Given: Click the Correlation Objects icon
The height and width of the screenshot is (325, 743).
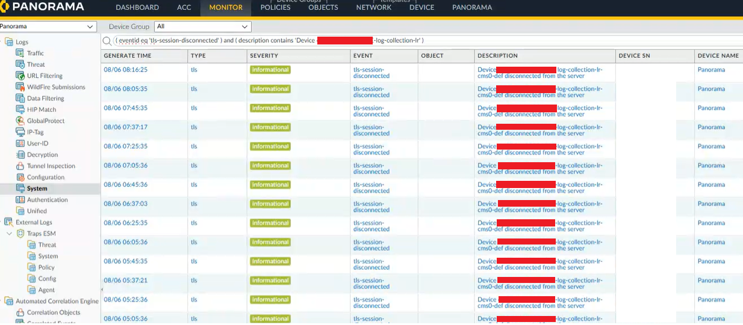Looking at the screenshot, I should tap(20, 312).
